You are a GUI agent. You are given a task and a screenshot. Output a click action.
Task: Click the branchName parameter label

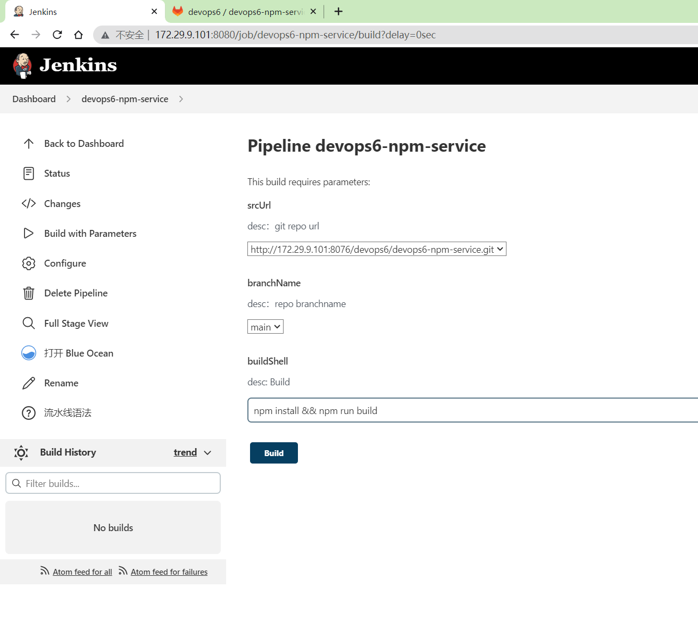coord(274,283)
